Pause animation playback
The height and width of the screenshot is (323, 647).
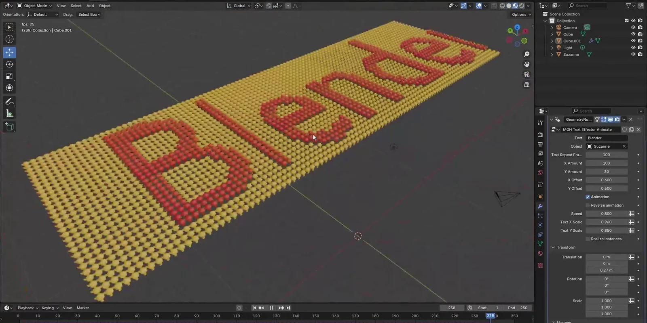point(271,308)
